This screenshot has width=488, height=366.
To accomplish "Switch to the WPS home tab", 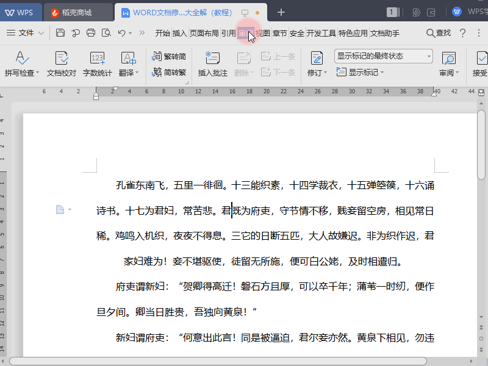I will (20, 12).
